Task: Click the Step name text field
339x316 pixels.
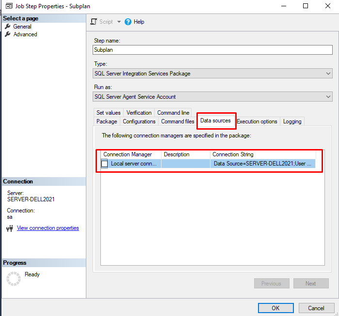Action: pyautogui.click(x=212, y=49)
